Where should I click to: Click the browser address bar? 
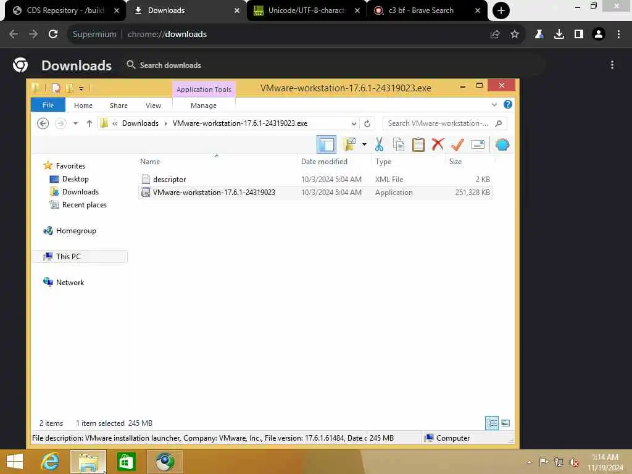pos(278,35)
